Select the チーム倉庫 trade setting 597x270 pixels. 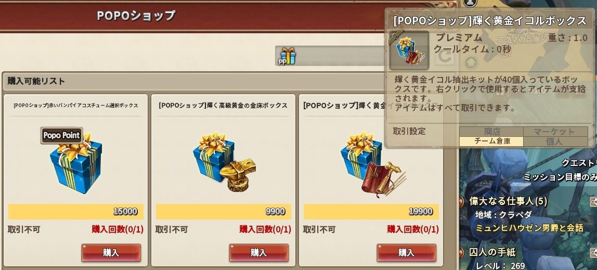491,142
